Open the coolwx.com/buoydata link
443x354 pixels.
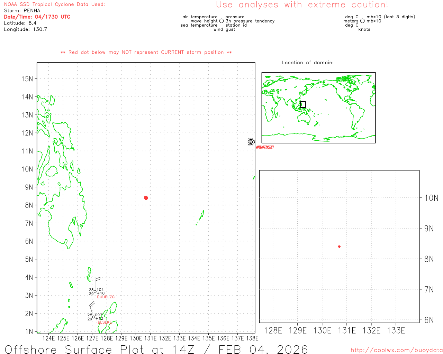(x=396, y=350)
